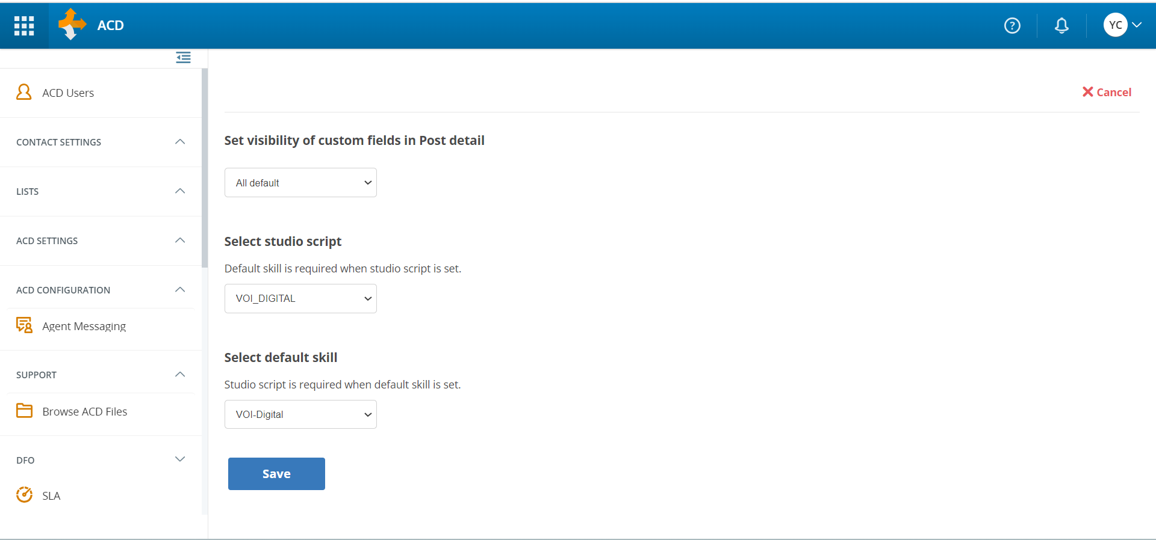
Task: Collapse the Lists section chevron
Action: pyautogui.click(x=179, y=191)
